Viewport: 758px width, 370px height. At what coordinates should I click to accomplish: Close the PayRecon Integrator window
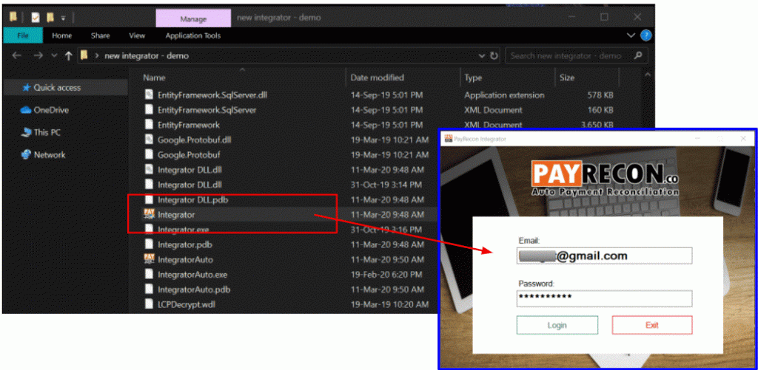tap(743, 139)
